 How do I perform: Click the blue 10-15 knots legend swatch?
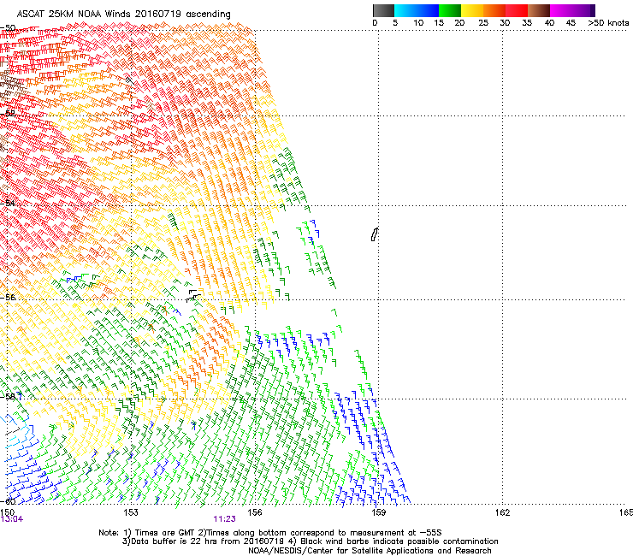427,10
